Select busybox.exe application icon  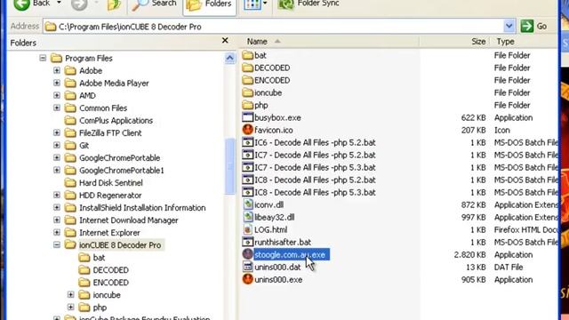247,117
